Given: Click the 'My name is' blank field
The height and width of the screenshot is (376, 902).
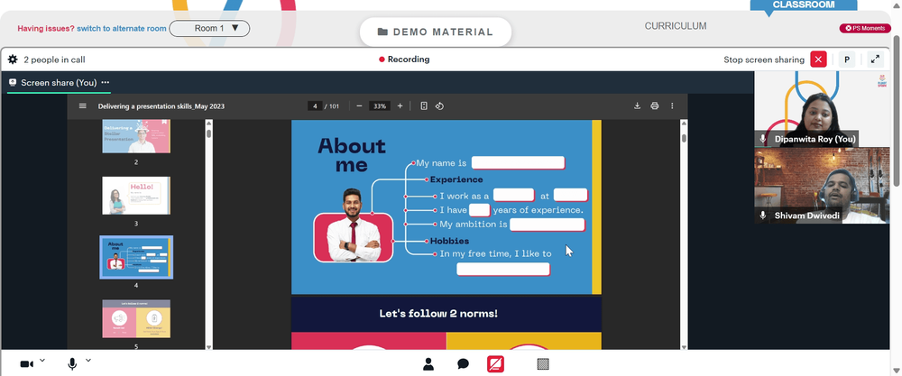Looking at the screenshot, I should [519, 162].
